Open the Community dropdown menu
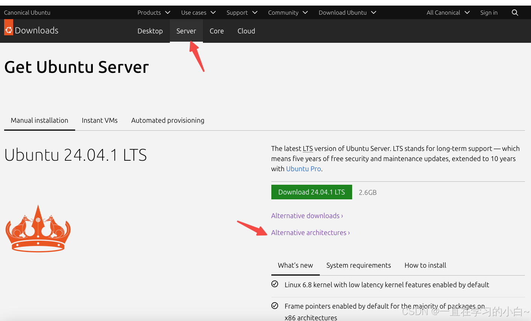 tap(288, 12)
